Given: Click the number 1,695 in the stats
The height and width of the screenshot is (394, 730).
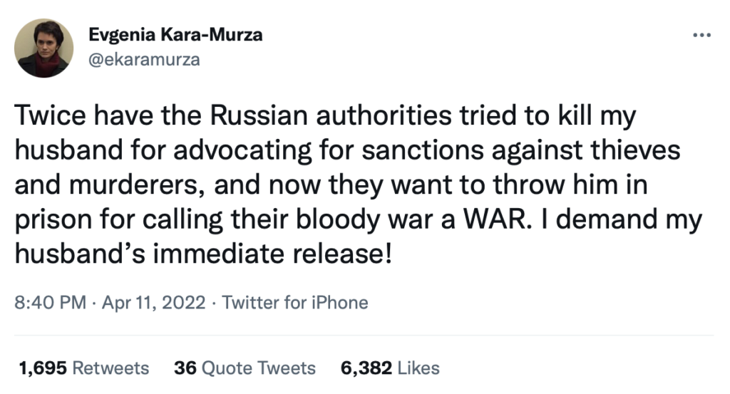Looking at the screenshot, I should 43,368.
